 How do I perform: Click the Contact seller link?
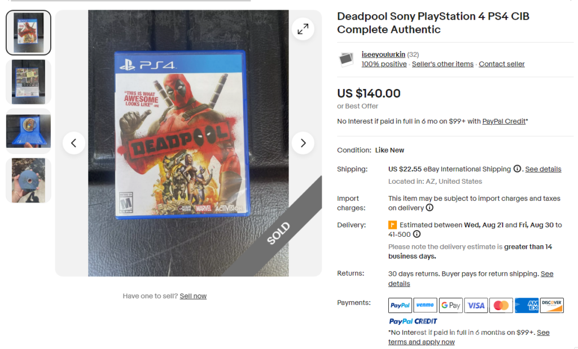tap(502, 64)
